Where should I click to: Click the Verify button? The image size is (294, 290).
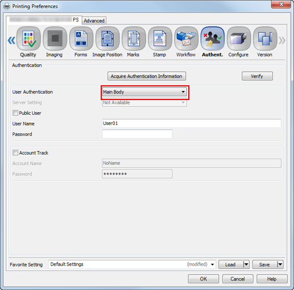(257, 76)
